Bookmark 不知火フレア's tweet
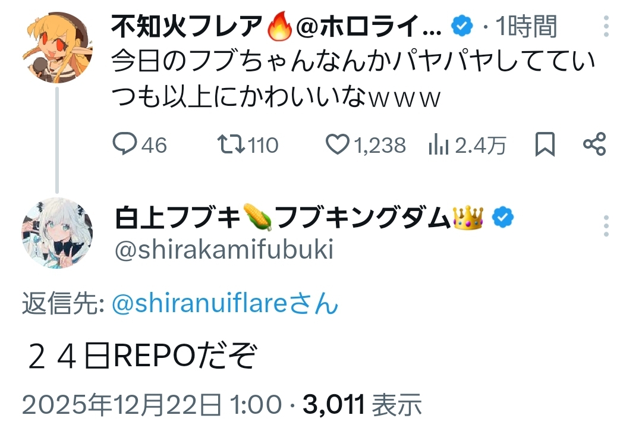 click(x=545, y=145)
